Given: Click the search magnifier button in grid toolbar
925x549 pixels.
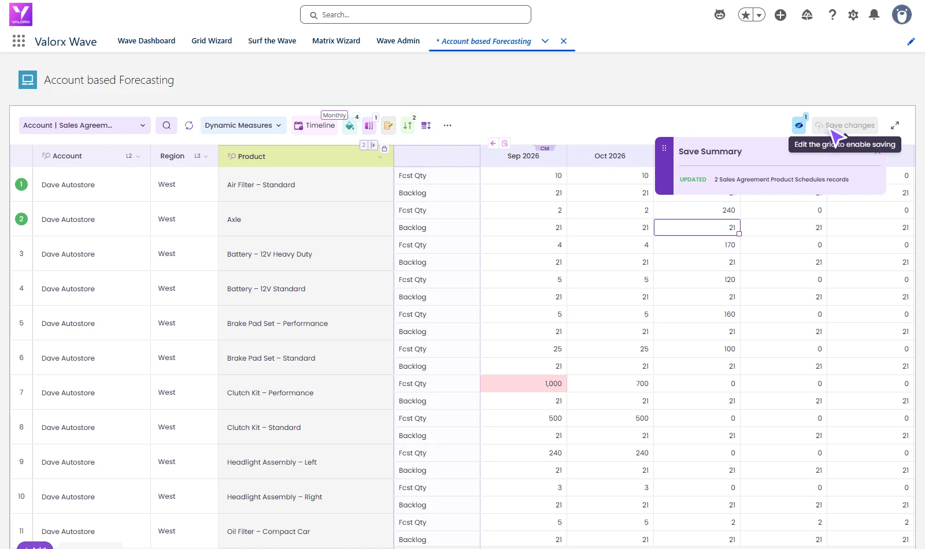Looking at the screenshot, I should 166,125.
